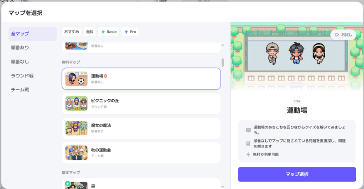Click the play icon in お試し
The image size is (364, 189).
337,35
